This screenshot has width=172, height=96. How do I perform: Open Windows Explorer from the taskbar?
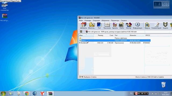pyautogui.click(x=11, y=94)
